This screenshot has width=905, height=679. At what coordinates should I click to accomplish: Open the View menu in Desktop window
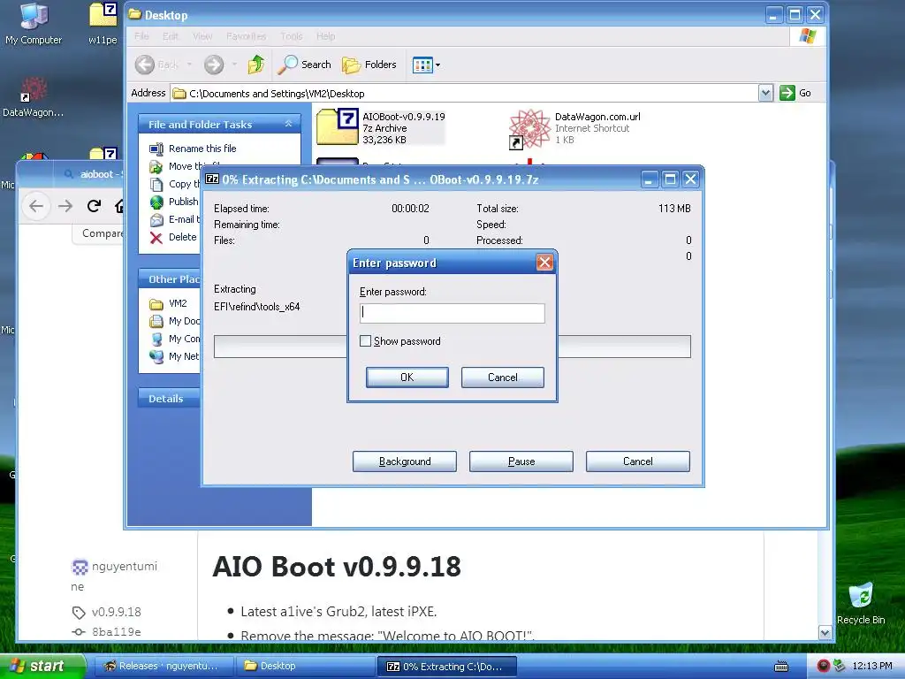(202, 36)
